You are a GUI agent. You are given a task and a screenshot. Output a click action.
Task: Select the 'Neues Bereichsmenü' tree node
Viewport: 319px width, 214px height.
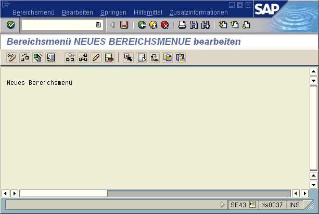(x=40, y=83)
